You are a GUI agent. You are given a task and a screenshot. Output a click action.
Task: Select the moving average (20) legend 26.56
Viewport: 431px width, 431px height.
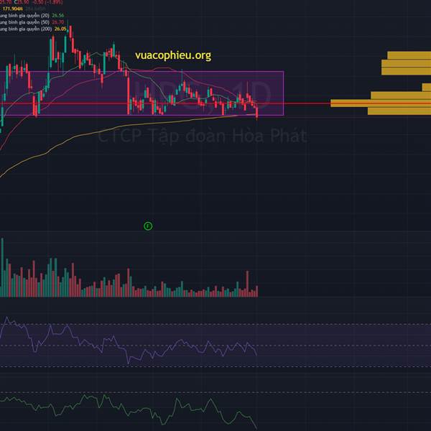click(32, 15)
